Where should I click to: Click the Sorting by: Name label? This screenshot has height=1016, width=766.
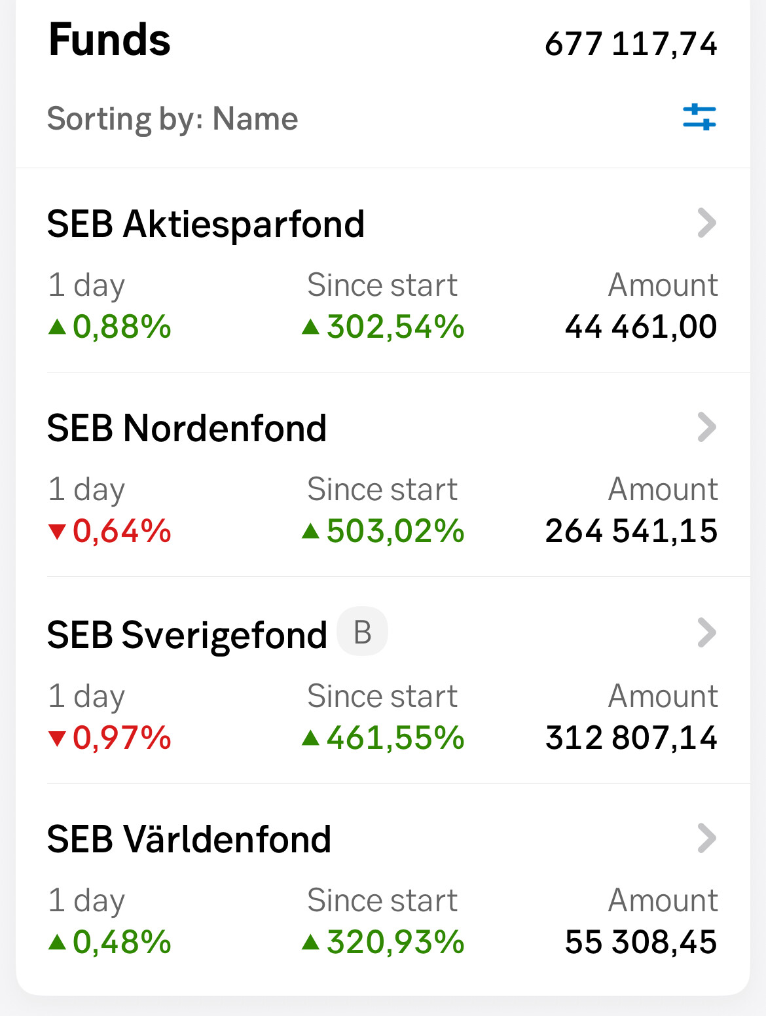(172, 119)
